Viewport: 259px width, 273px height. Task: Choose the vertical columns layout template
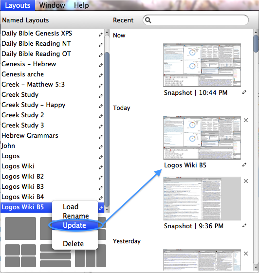[91, 255]
